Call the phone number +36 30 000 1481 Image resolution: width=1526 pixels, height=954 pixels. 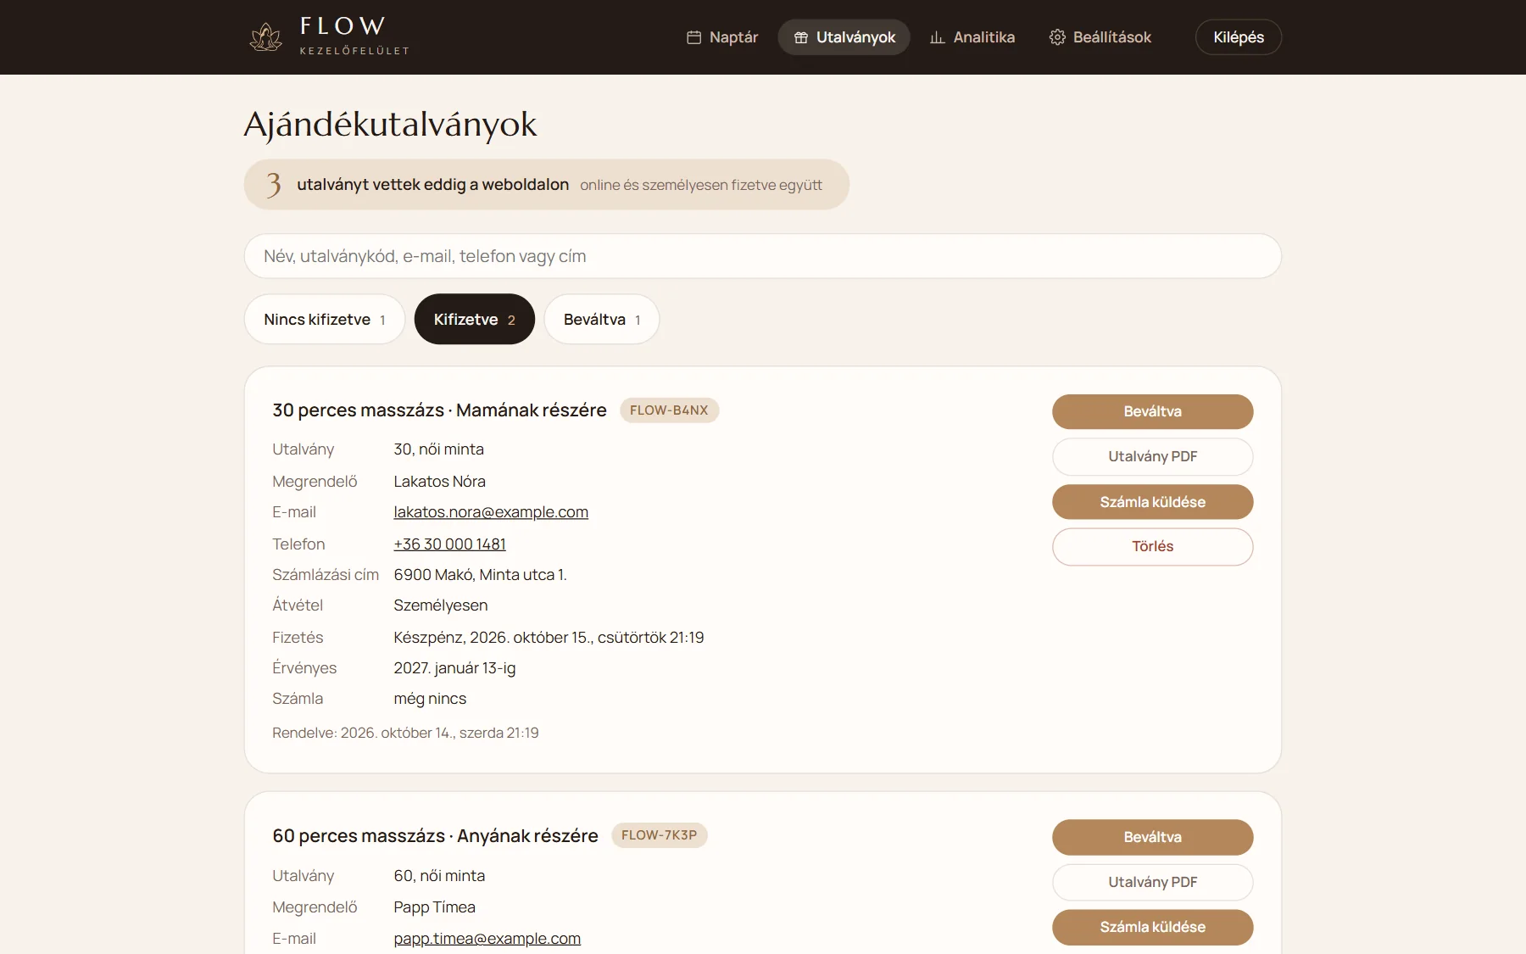[x=449, y=544]
